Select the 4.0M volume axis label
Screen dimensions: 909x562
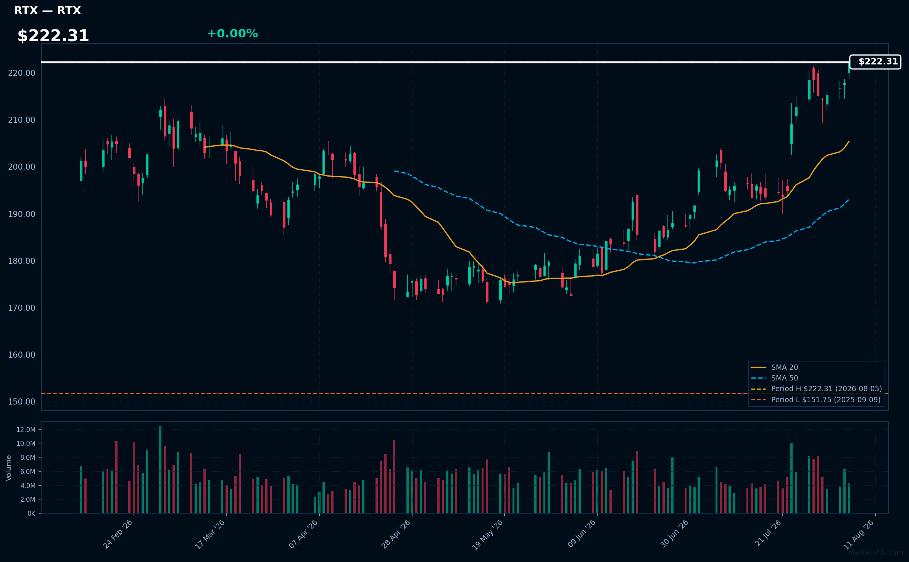28,486
